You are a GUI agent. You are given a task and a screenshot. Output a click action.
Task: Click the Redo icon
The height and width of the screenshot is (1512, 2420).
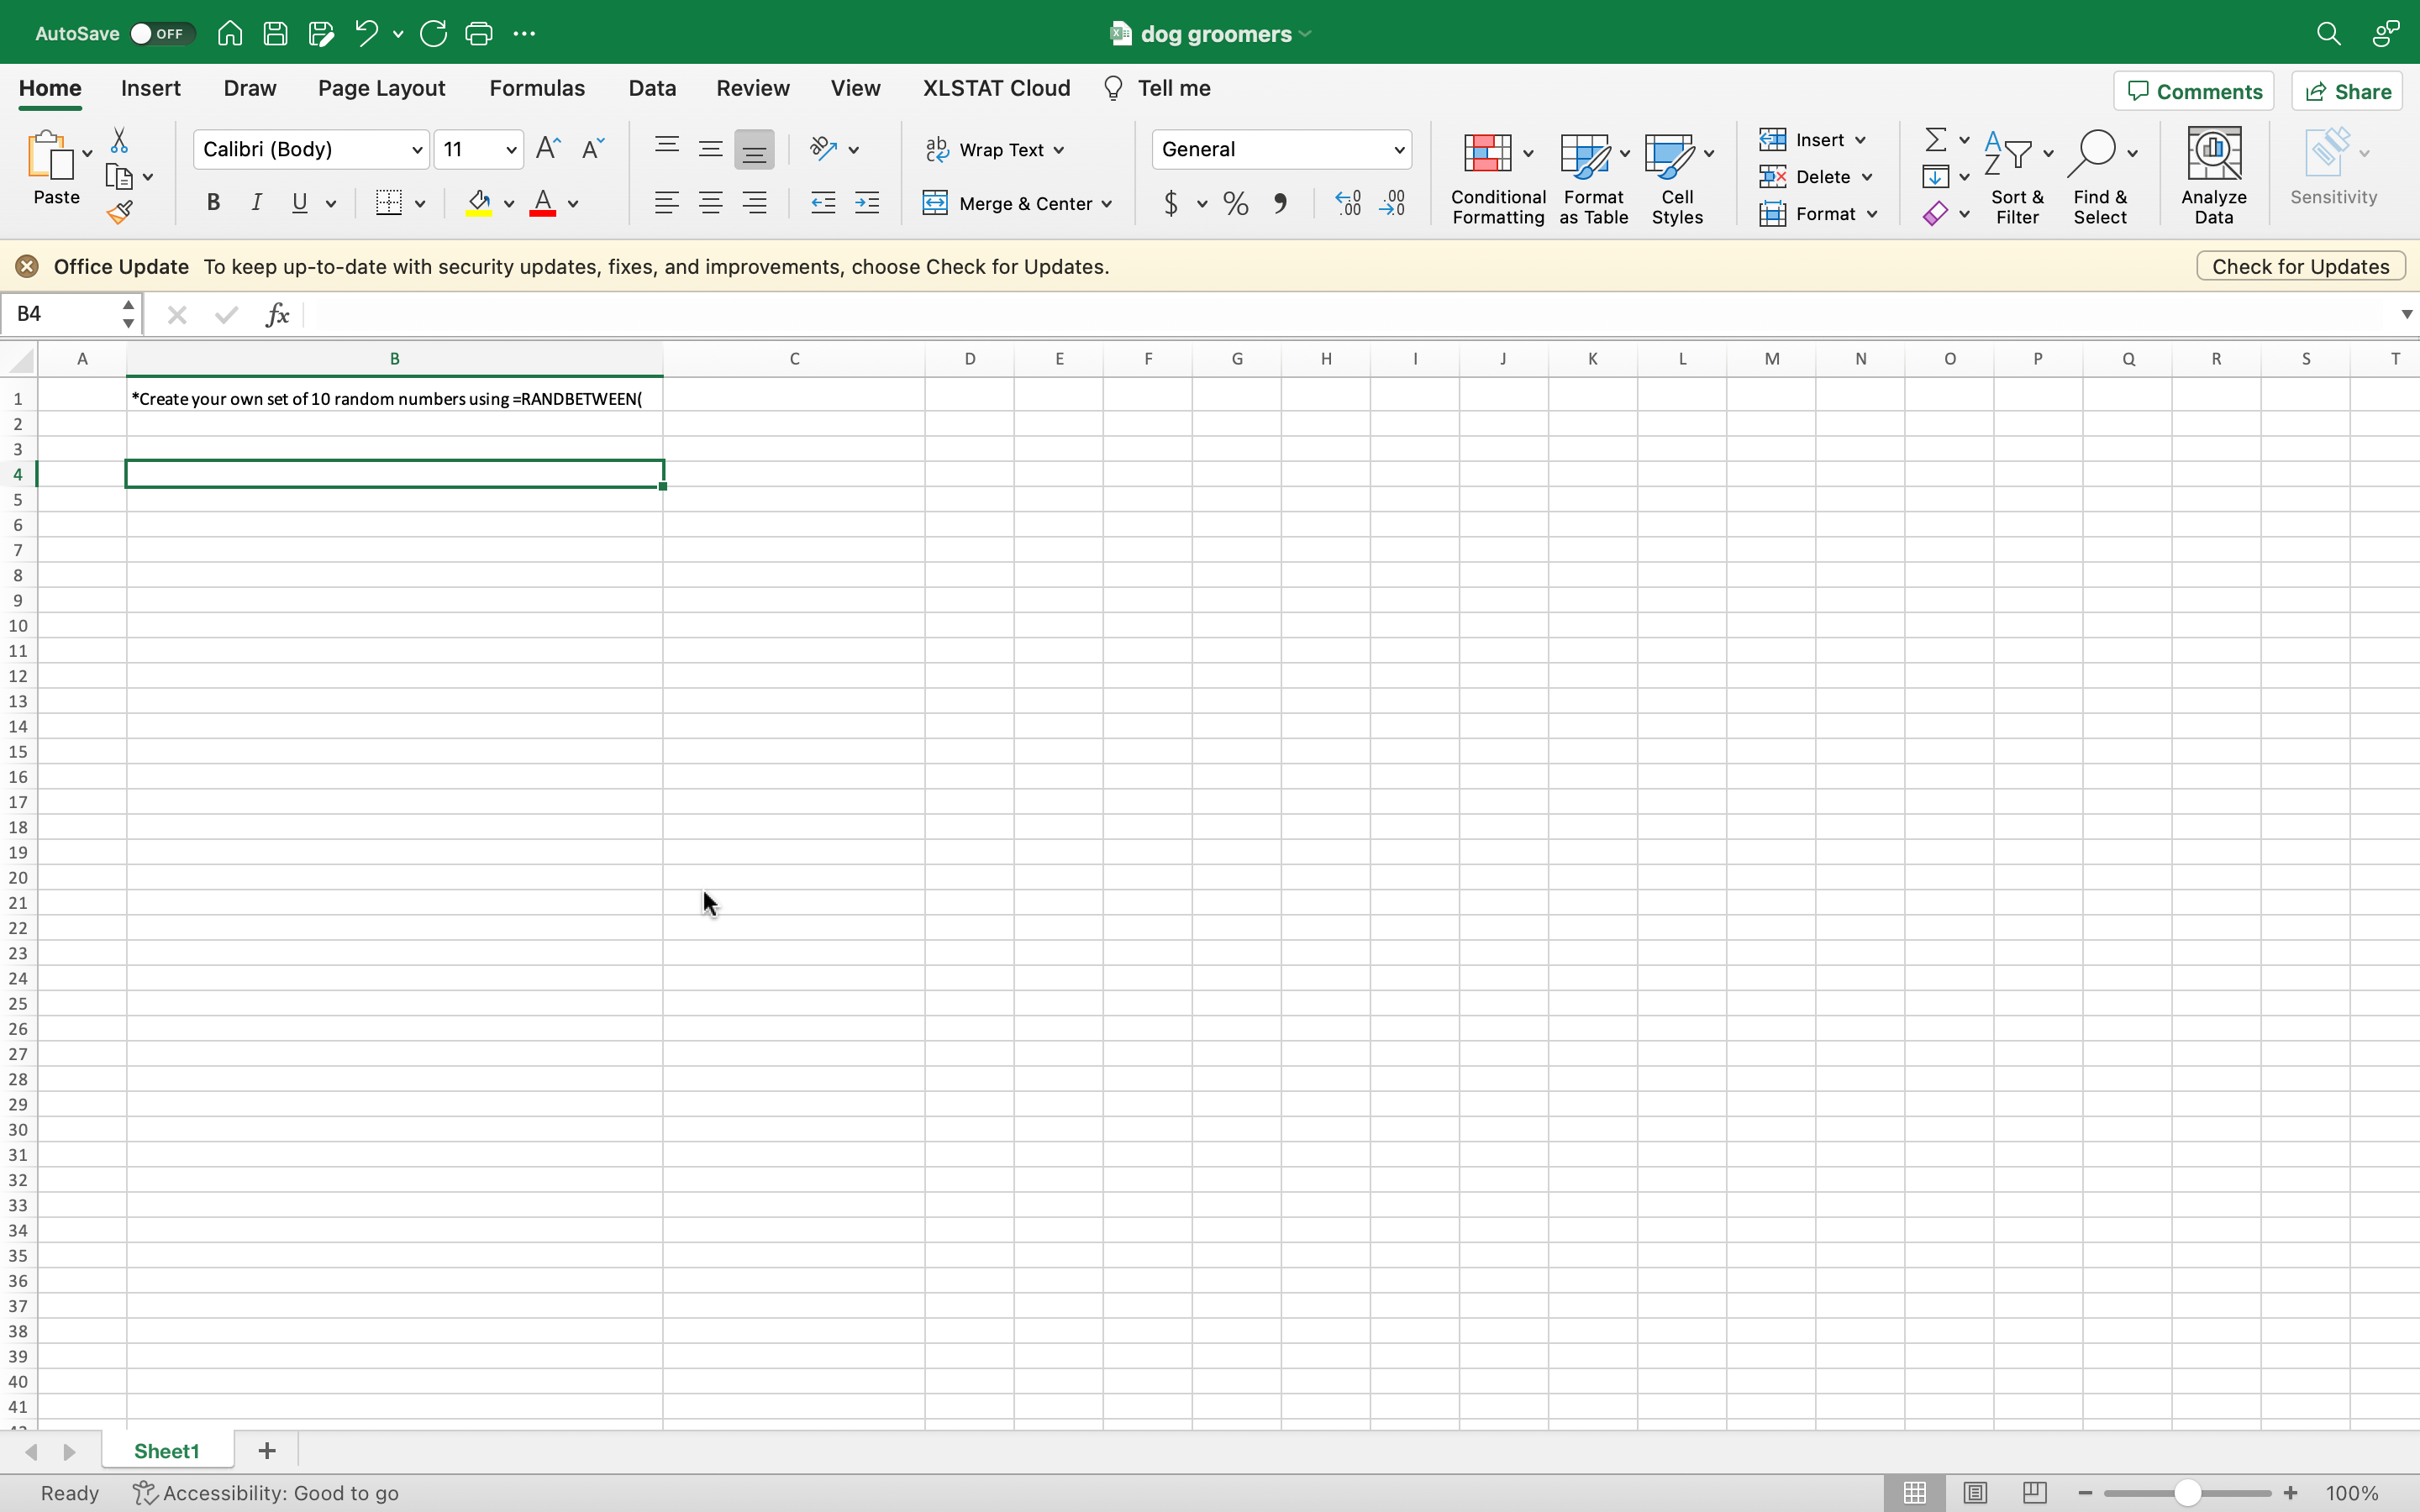coord(433,33)
